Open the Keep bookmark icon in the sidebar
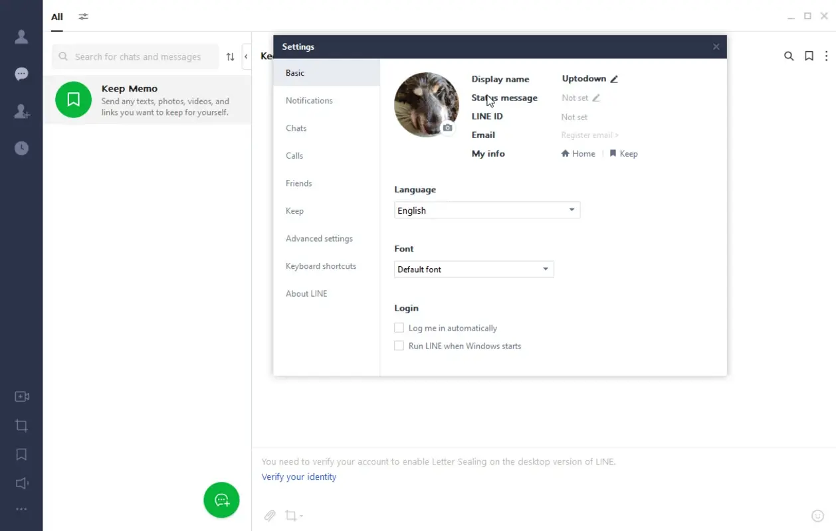Image resolution: width=836 pixels, height=531 pixels. [x=21, y=454]
